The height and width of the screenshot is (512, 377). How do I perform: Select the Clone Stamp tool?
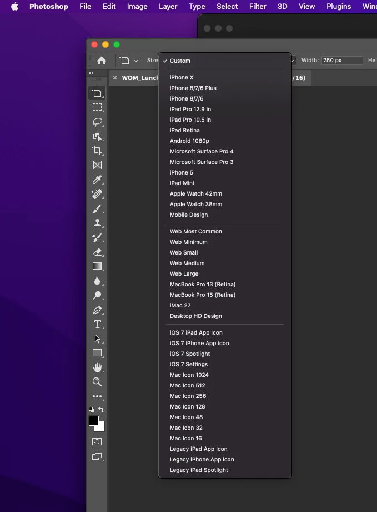point(97,223)
